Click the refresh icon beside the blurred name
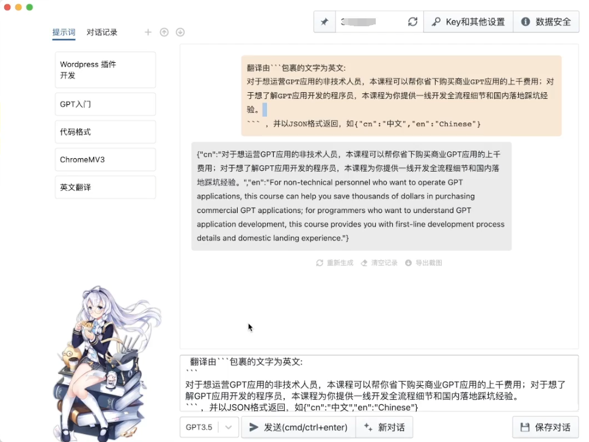This screenshot has height=442, width=589. [413, 22]
